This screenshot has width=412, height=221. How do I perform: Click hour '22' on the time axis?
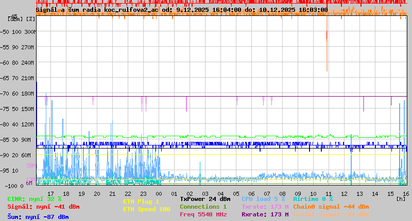coord(128,194)
